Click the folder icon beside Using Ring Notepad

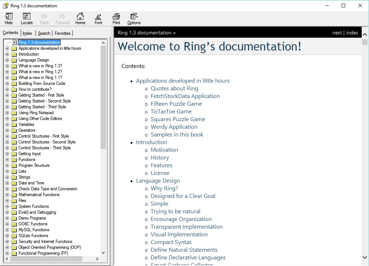click(x=14, y=113)
